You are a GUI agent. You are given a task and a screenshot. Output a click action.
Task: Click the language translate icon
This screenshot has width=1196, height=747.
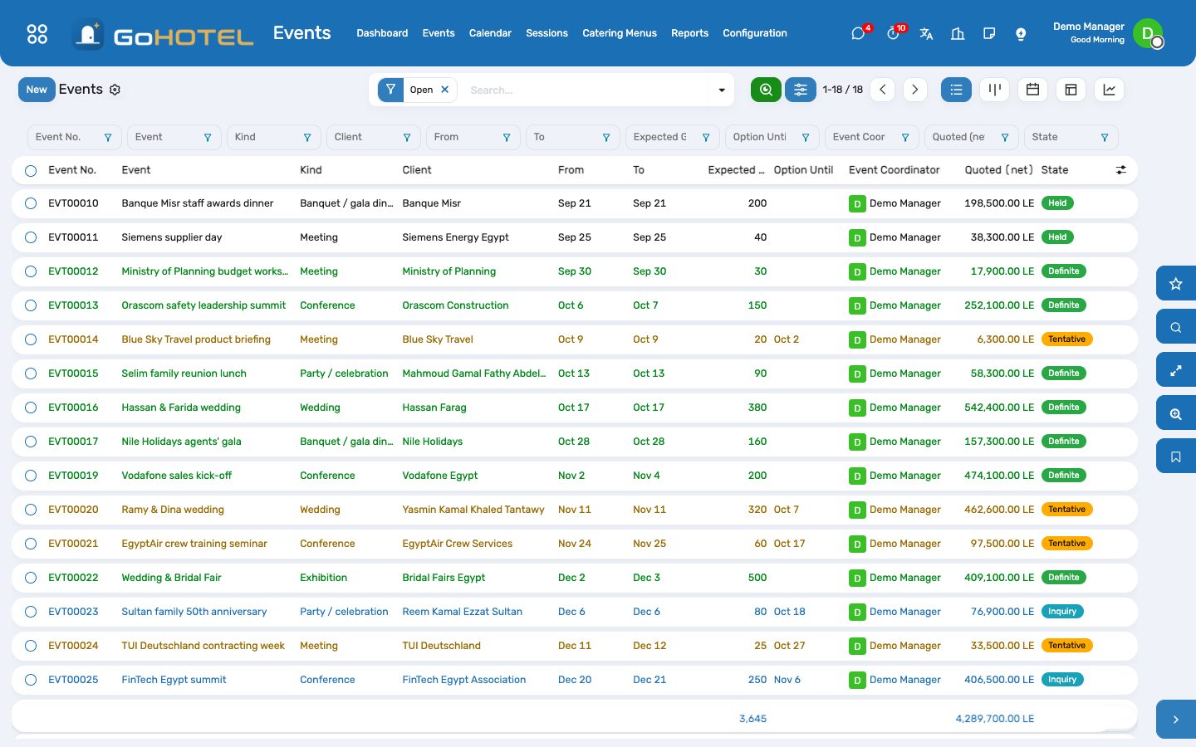[x=926, y=33]
